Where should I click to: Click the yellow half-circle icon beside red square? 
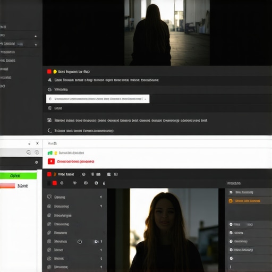55,72
